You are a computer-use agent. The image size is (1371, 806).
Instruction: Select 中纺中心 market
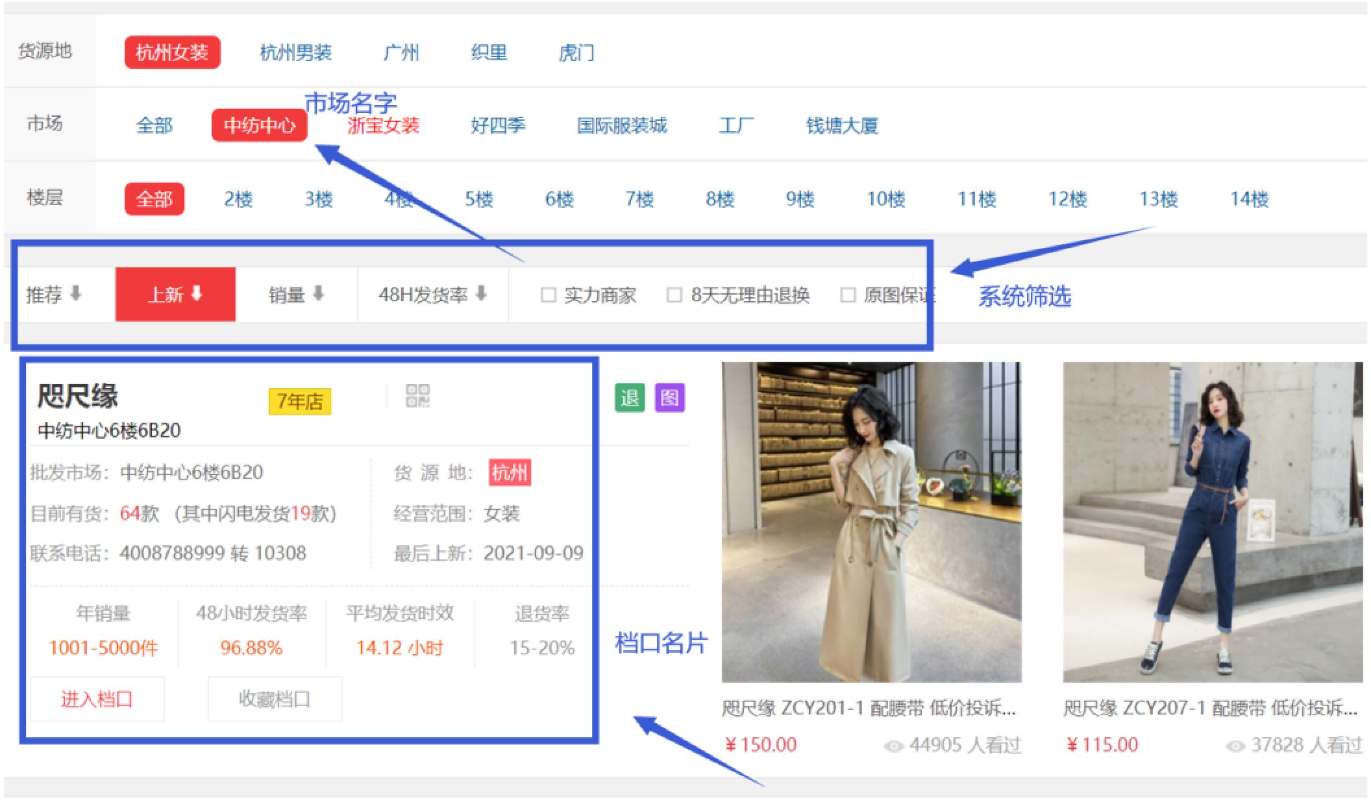pos(259,125)
